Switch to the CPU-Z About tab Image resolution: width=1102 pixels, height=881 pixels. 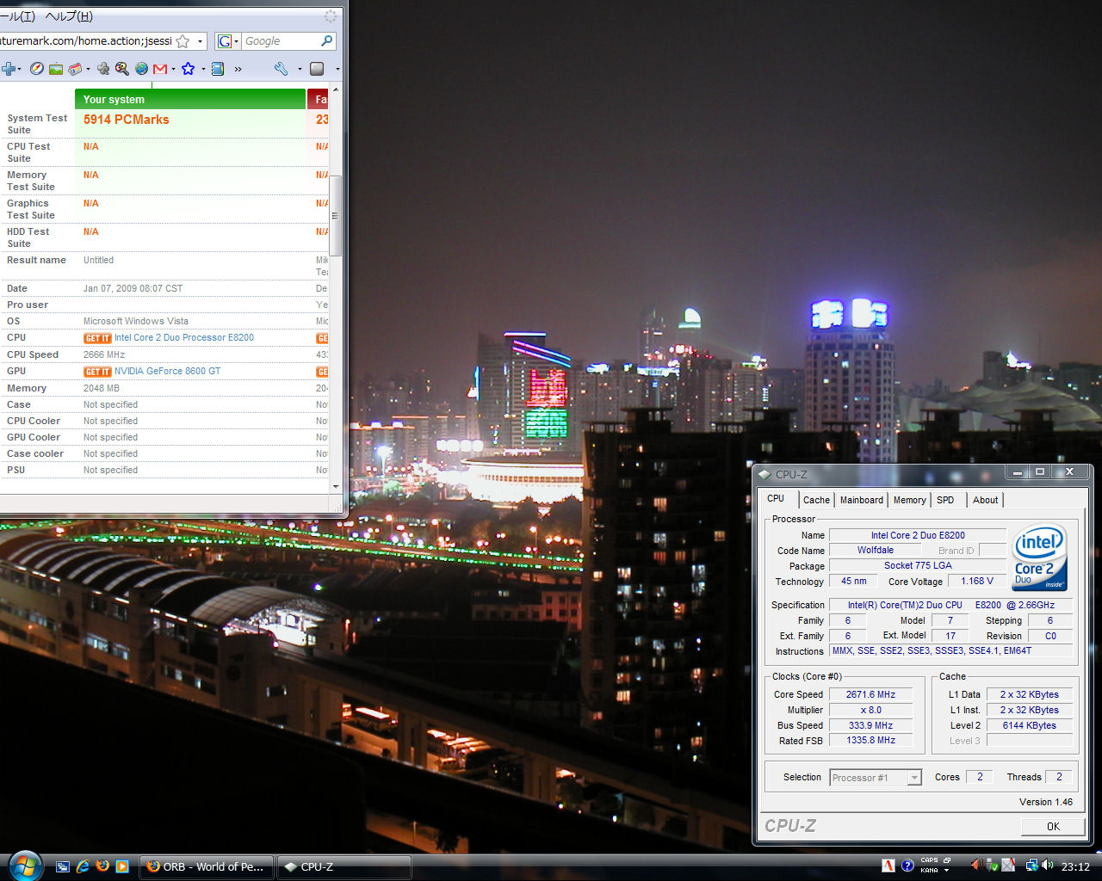(x=985, y=500)
